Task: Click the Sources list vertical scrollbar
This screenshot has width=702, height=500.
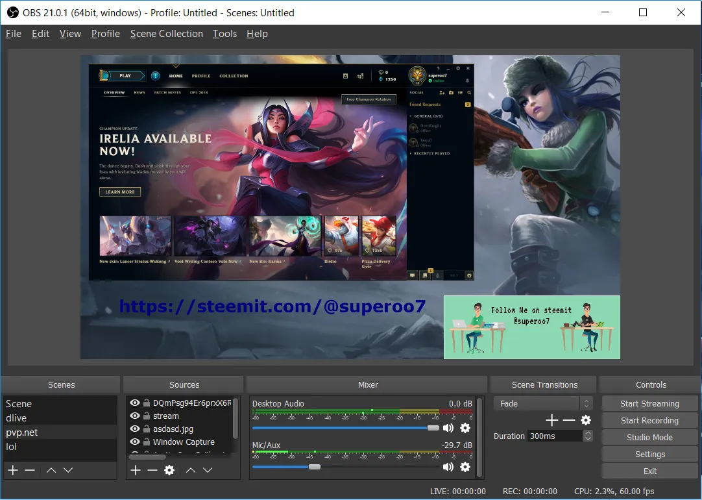Action: tap(236, 418)
